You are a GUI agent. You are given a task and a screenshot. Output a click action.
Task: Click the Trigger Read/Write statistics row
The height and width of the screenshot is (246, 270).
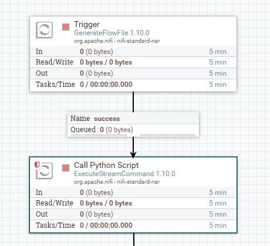[133, 62]
